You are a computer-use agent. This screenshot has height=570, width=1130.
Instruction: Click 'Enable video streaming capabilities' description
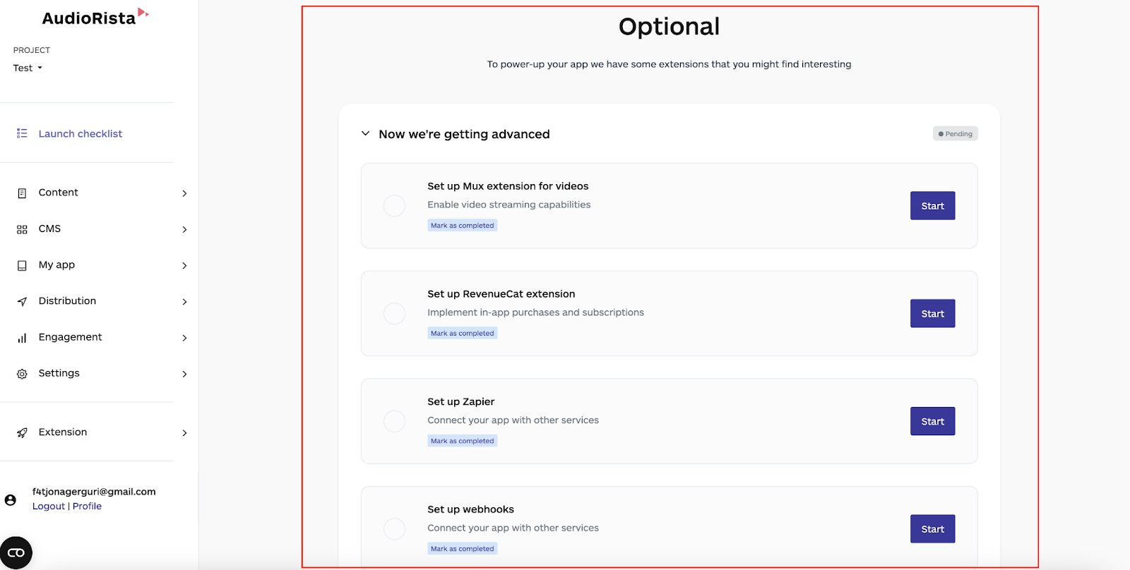tap(509, 205)
